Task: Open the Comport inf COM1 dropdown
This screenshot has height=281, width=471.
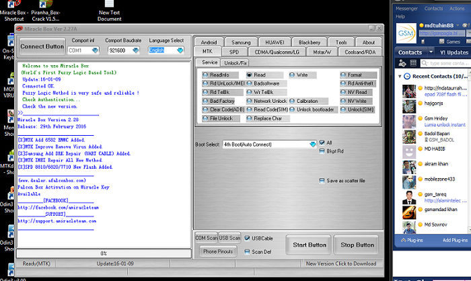Action: coord(96,50)
